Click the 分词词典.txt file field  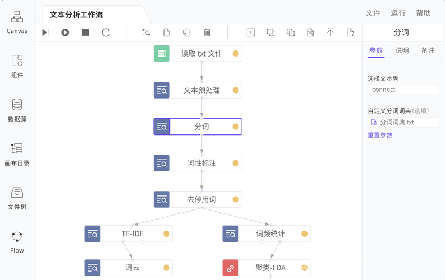point(403,122)
